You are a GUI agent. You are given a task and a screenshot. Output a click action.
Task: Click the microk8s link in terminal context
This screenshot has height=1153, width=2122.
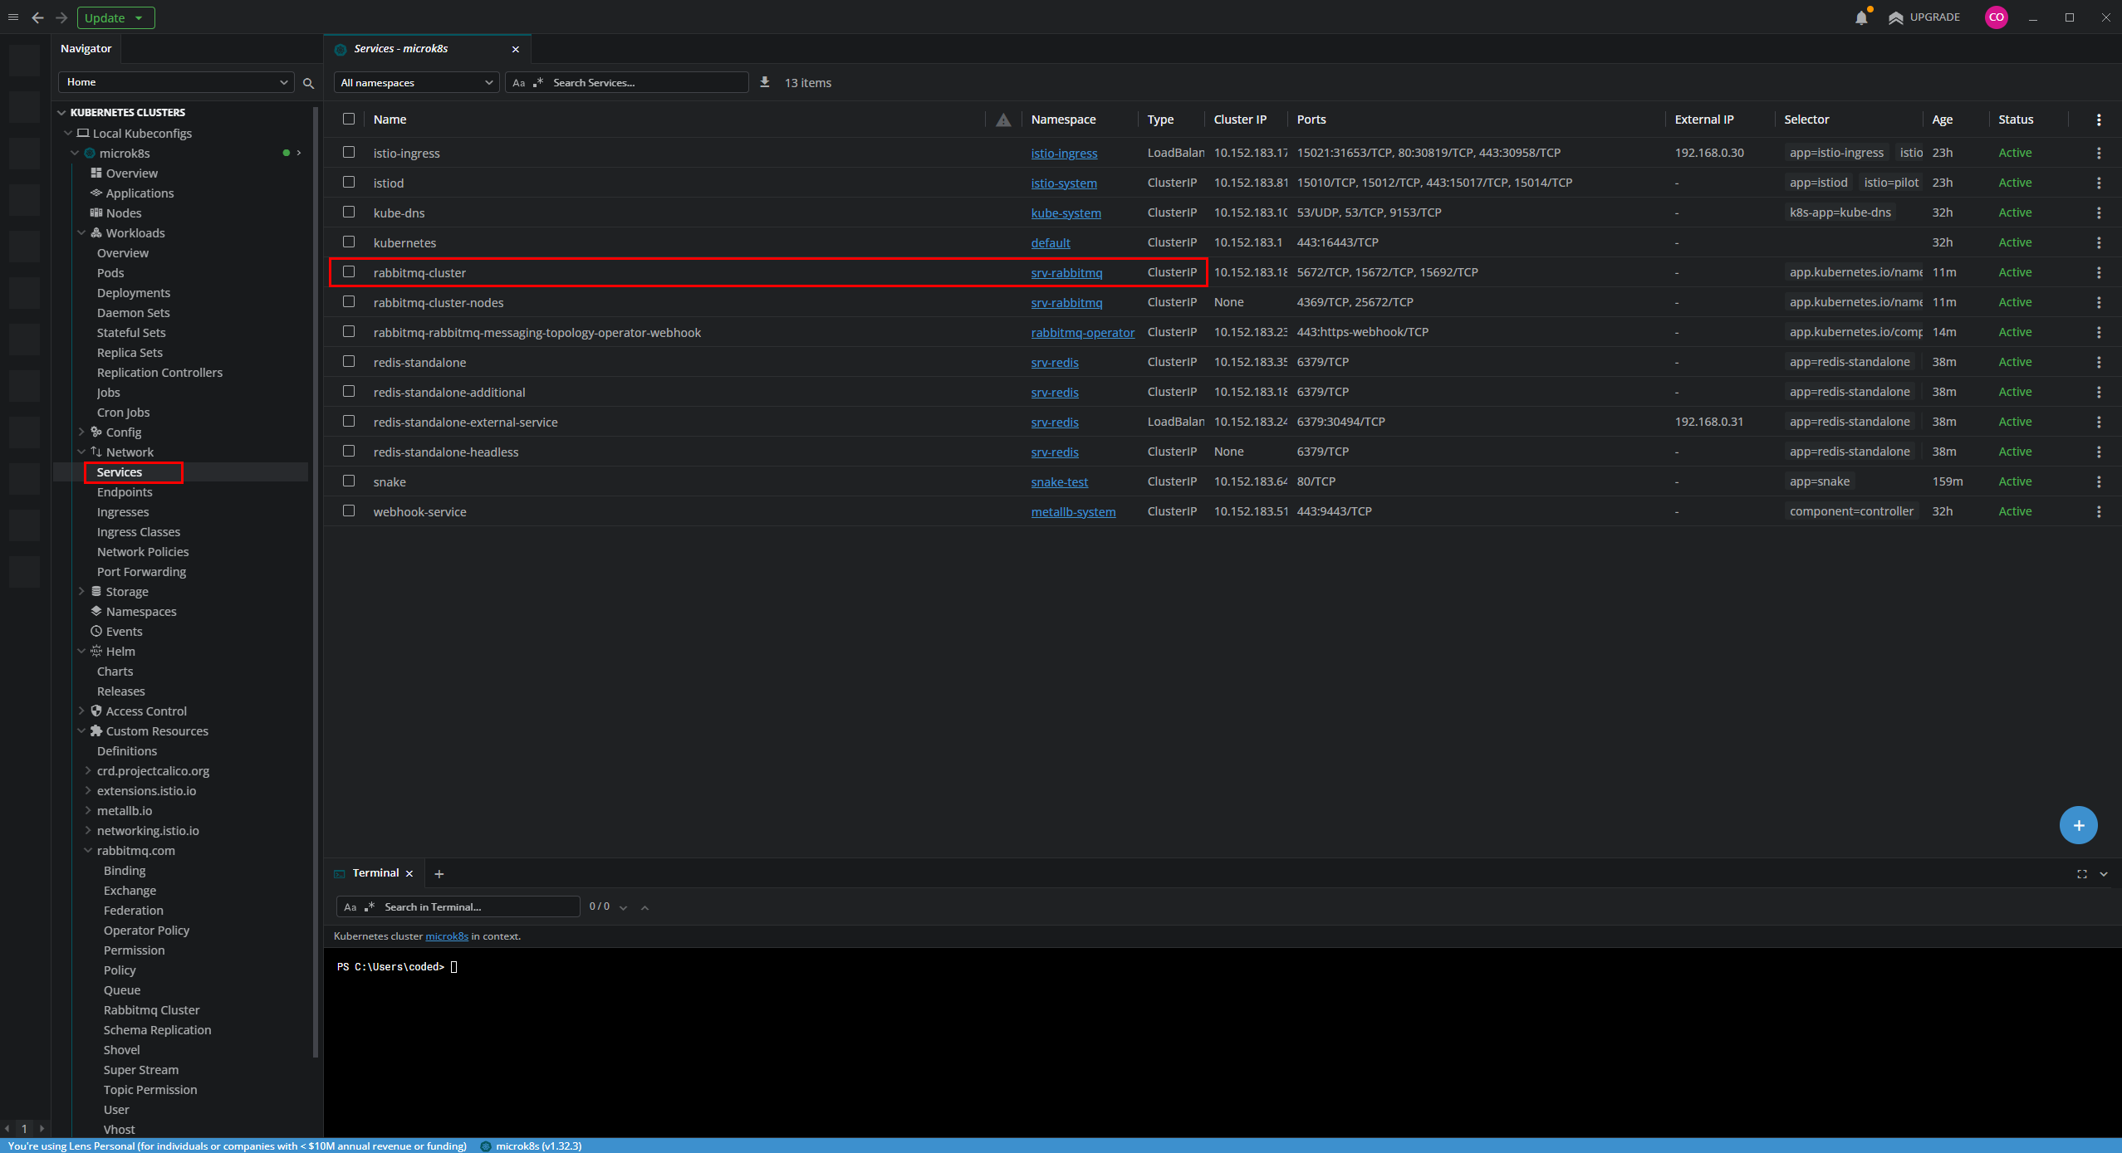pos(447,936)
